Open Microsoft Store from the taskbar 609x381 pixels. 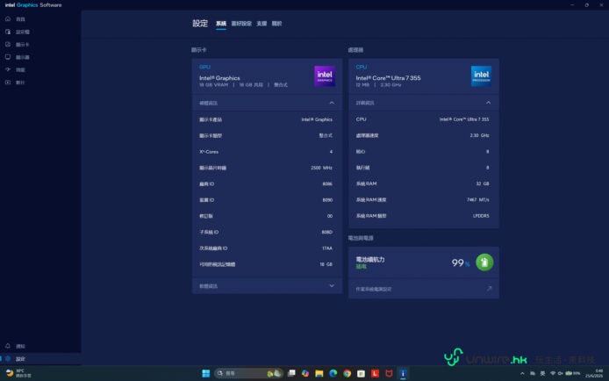362,373
